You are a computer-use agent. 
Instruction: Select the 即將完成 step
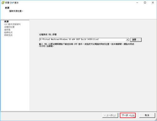[8, 35]
